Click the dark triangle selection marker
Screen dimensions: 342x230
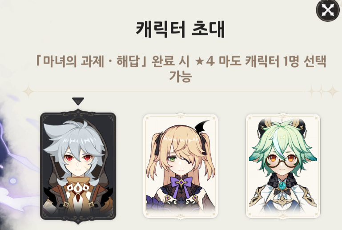click(x=78, y=101)
